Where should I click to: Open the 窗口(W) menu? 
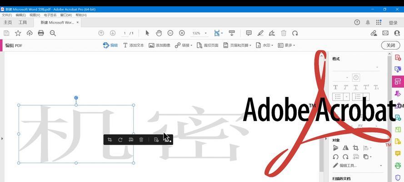pyautogui.click(x=66, y=15)
